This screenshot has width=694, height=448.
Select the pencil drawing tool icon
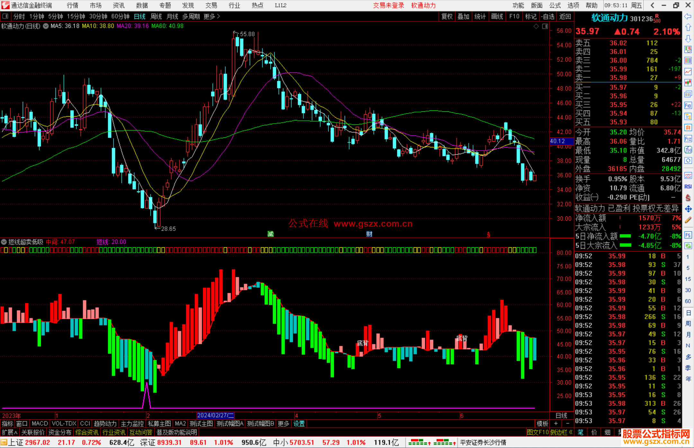tap(688, 220)
